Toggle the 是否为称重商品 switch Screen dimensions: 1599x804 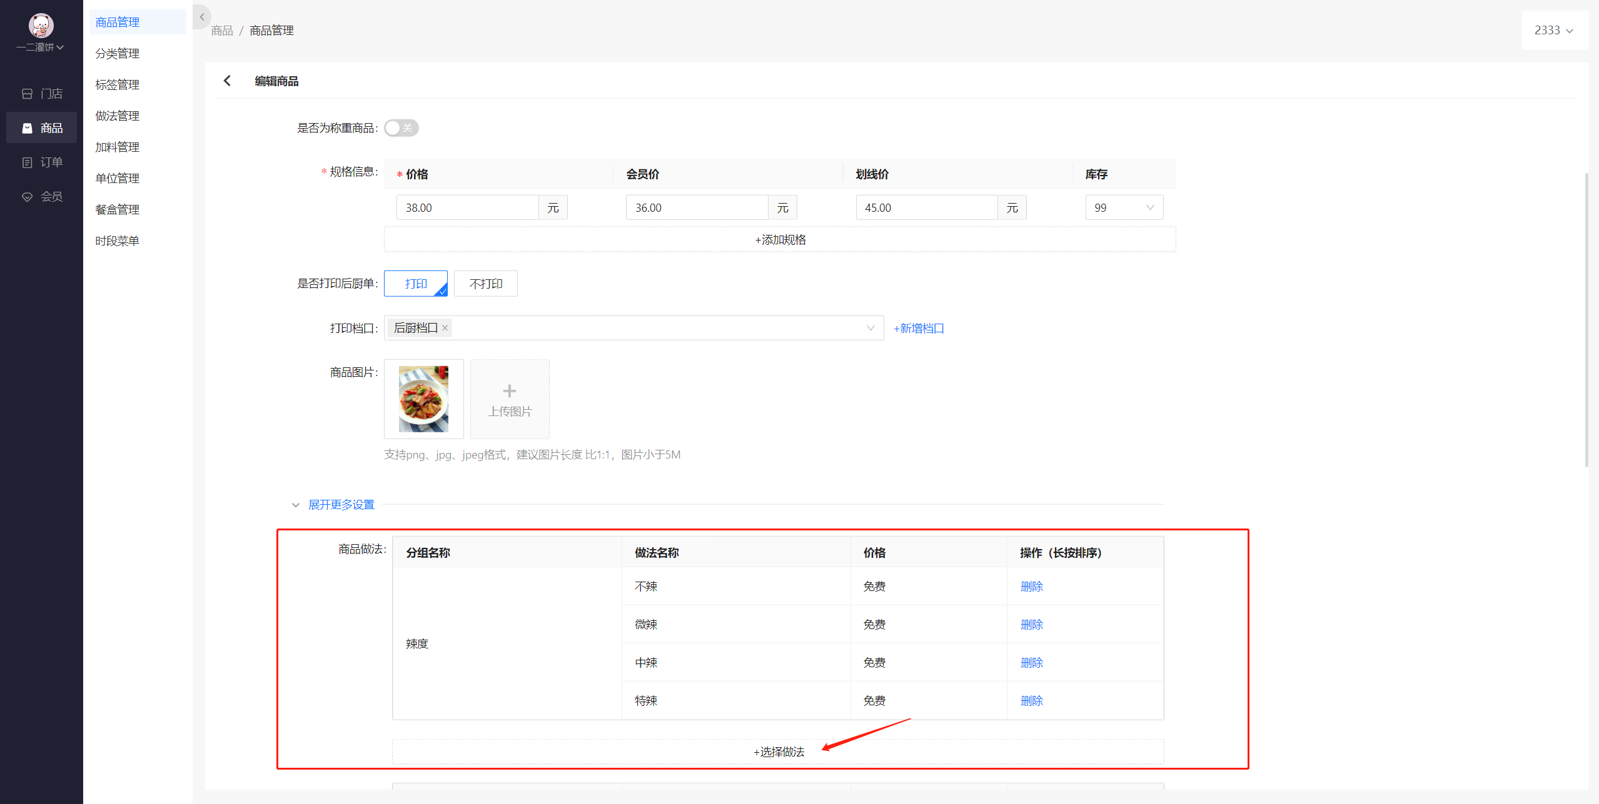401,128
